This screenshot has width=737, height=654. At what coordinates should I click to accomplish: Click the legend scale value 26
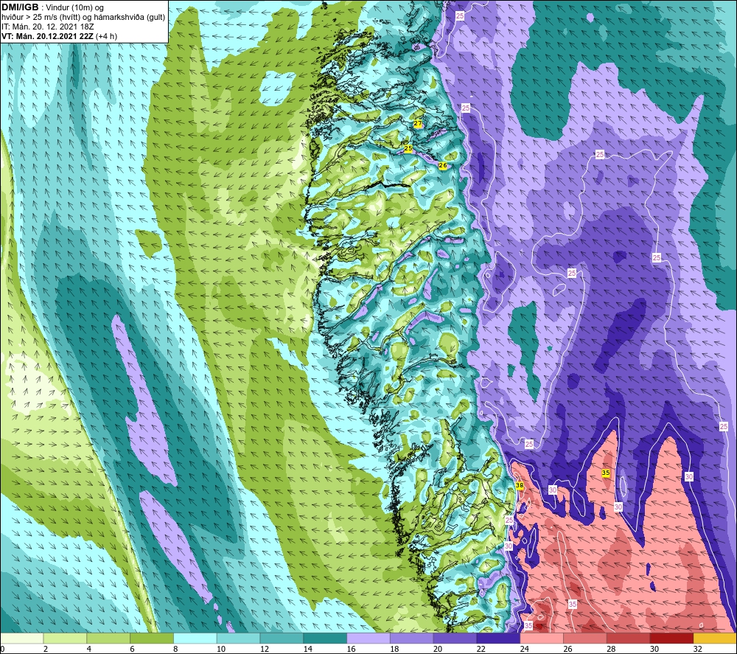click(567, 649)
